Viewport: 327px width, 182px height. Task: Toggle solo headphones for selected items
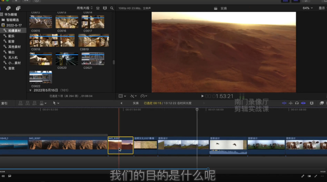[x=297, y=103]
